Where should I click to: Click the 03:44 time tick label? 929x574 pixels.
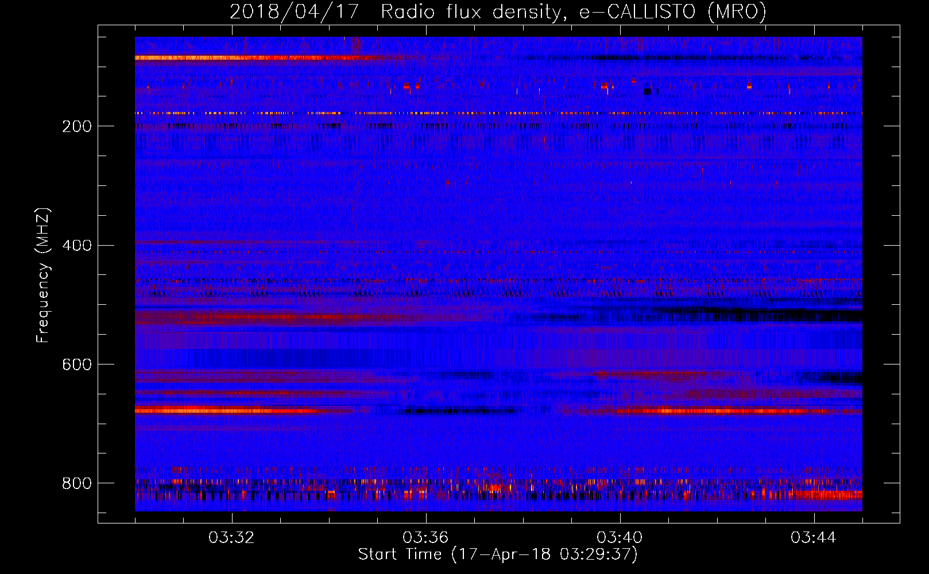(x=814, y=538)
